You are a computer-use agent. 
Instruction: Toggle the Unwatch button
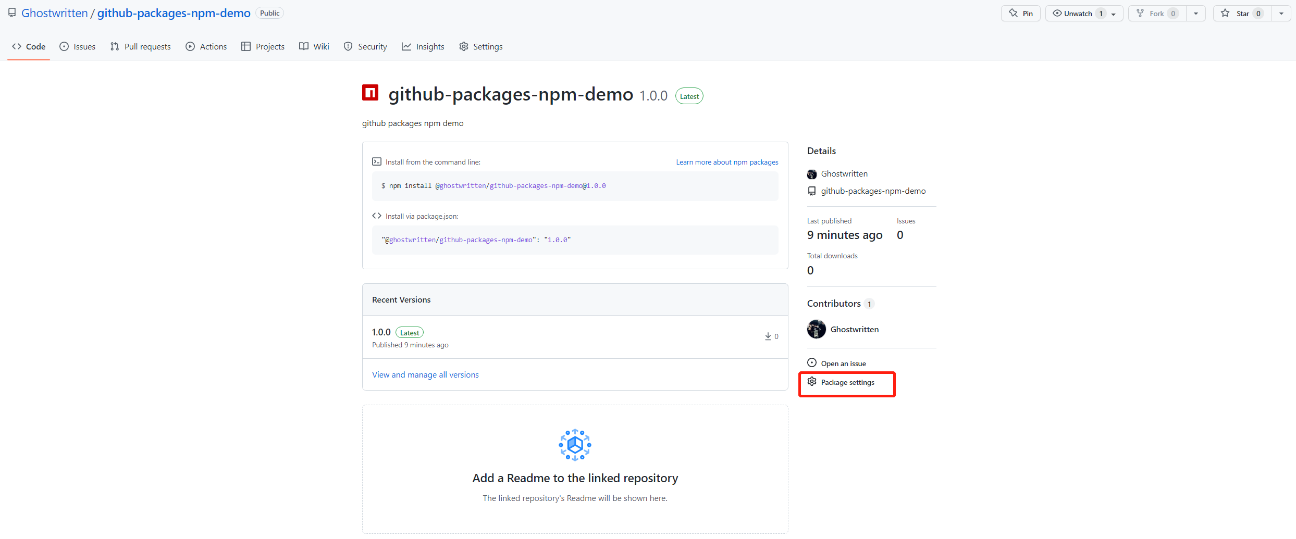pos(1077,14)
